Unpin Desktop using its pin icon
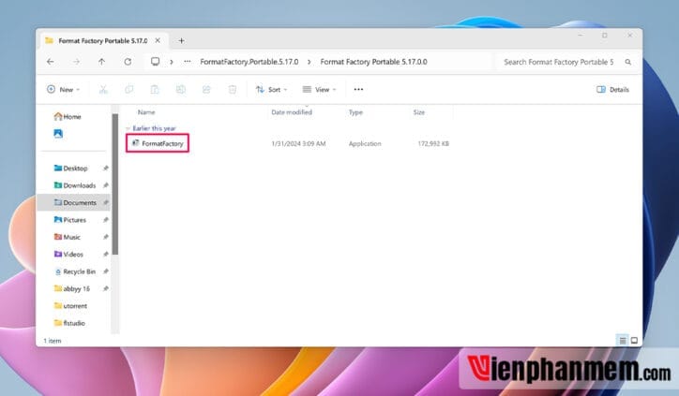Screen dimensions: 679x396 [x=106, y=169]
